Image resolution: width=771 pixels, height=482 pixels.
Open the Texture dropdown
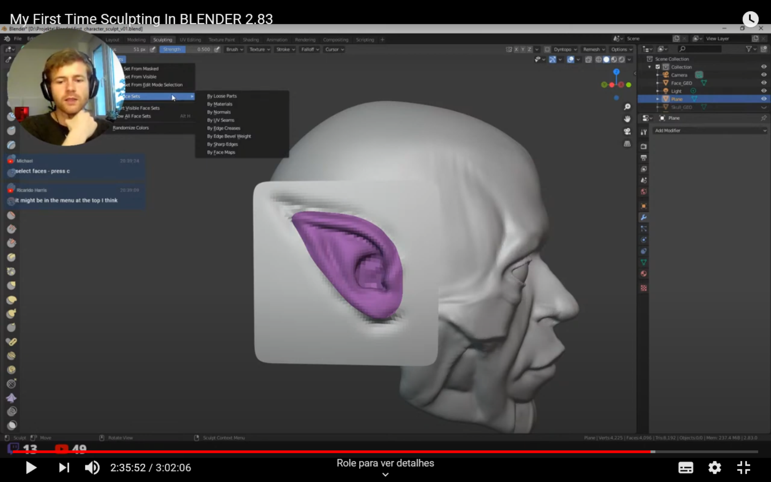tap(259, 49)
